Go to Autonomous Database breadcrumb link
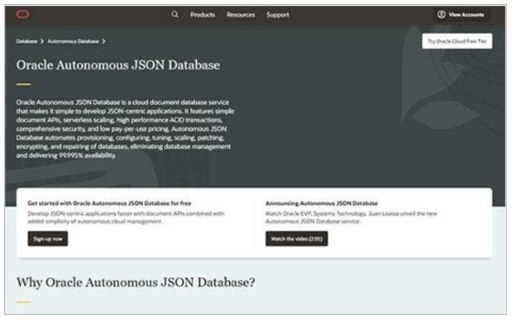This screenshot has height=320, width=512. pos(73,42)
